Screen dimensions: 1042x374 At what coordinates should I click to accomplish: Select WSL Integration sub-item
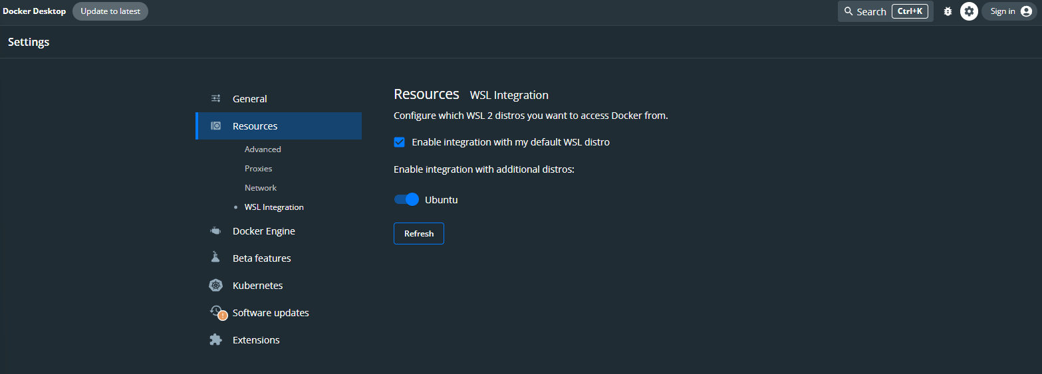click(274, 207)
